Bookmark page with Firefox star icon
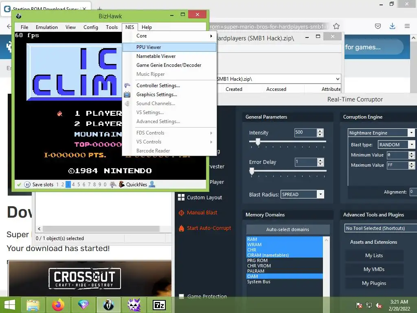Image resolution: width=417 pixels, height=313 pixels. click(x=336, y=26)
